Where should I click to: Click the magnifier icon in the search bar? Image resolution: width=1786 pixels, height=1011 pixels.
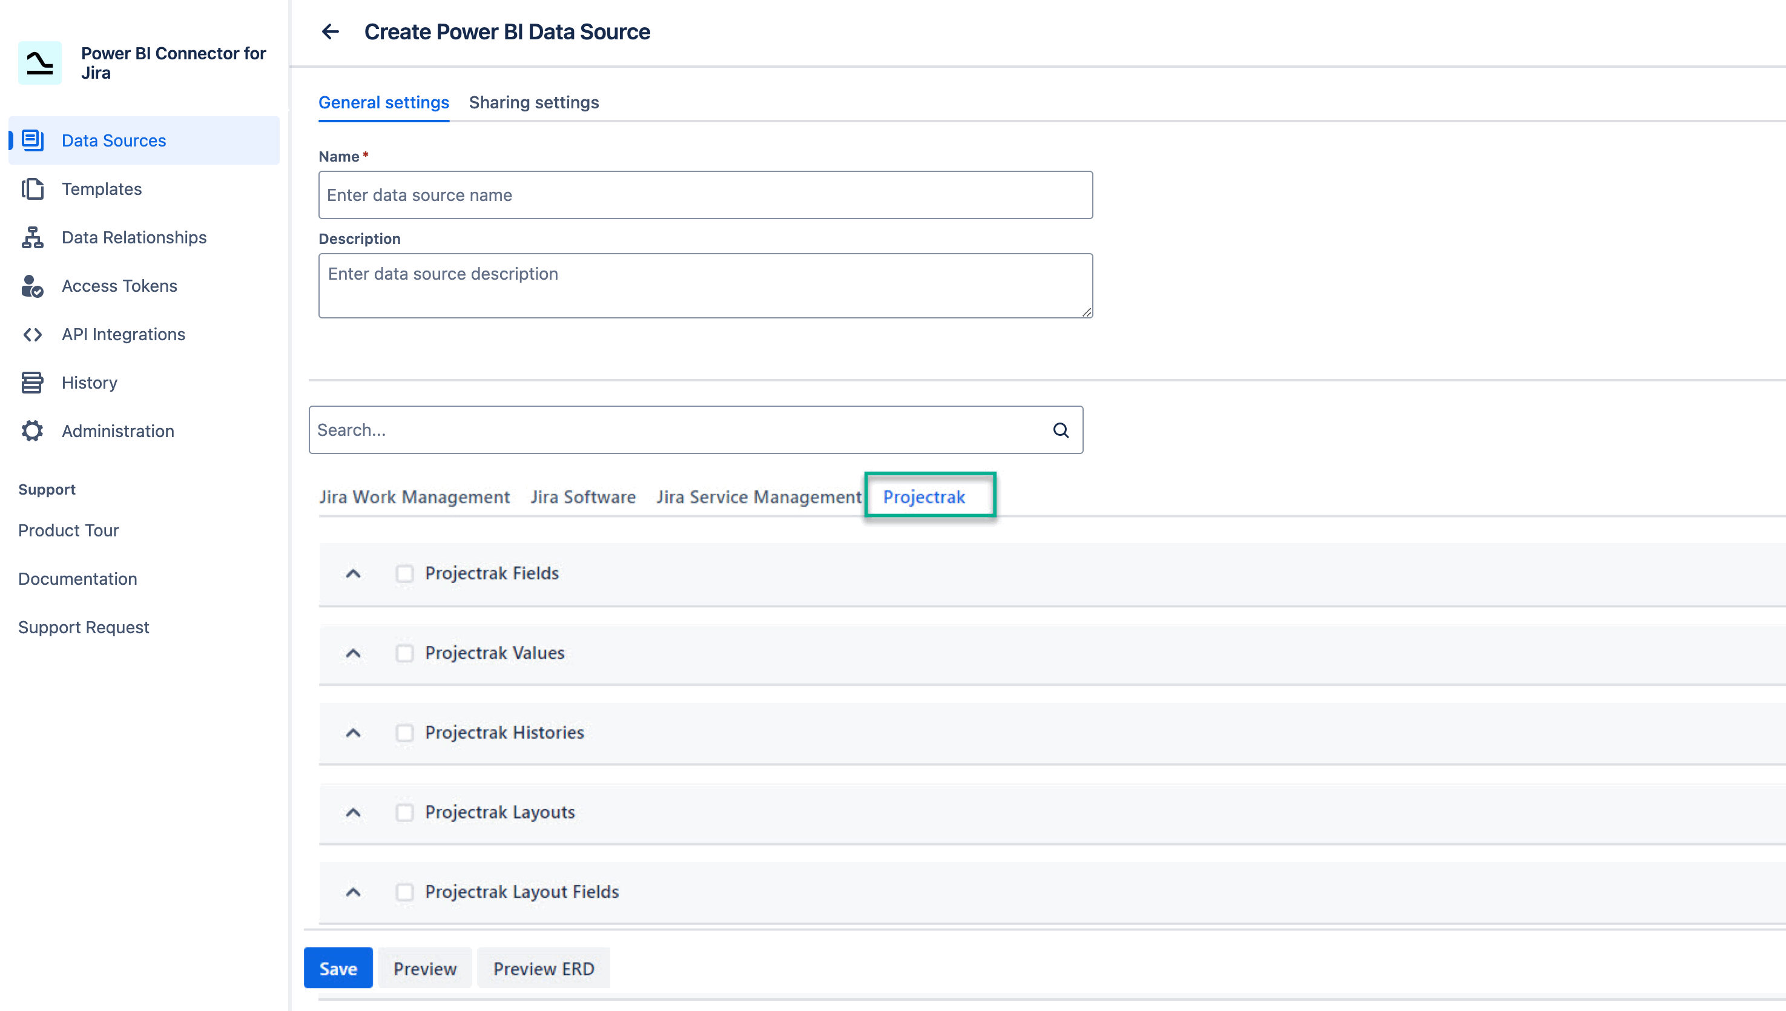tap(1060, 429)
